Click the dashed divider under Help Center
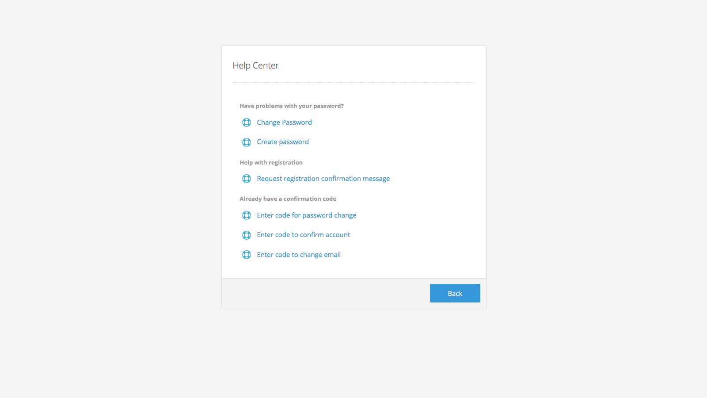707x398 pixels. click(x=353, y=82)
